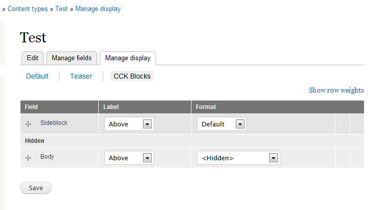Open the Default view mode

click(37, 76)
